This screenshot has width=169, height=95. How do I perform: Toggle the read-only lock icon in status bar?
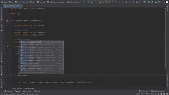tap(158, 94)
